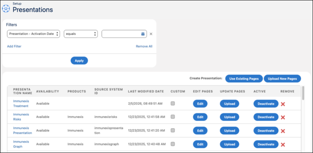Toggle Custom checkbox for Immunexis Graph
Screen dimensions: 313x153
click(173, 144)
